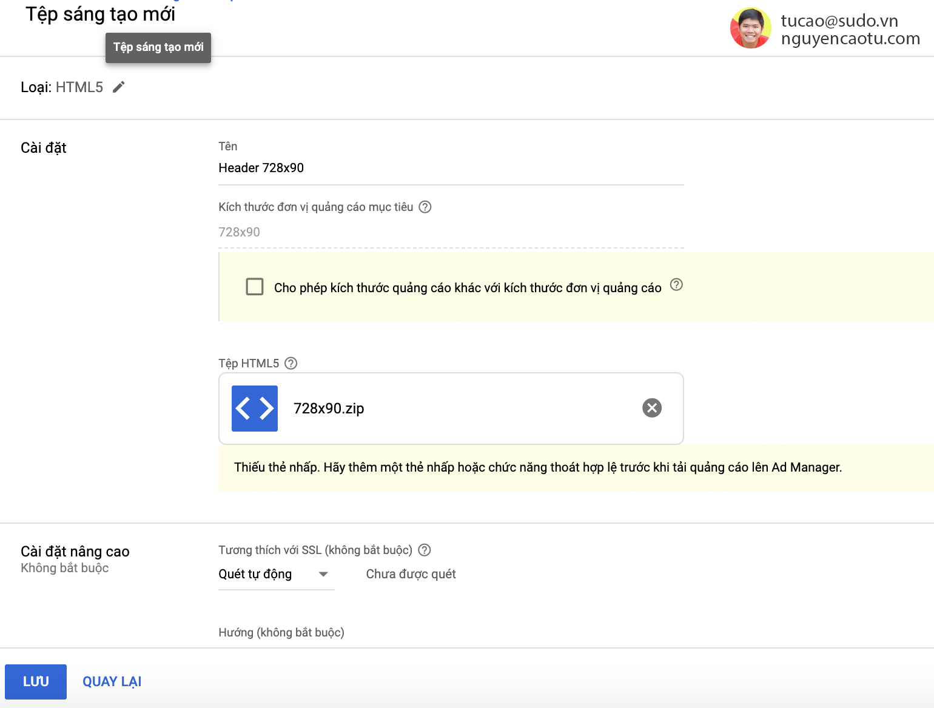Open help for target ad unit size
Screen dimensions: 934x708
click(x=425, y=207)
